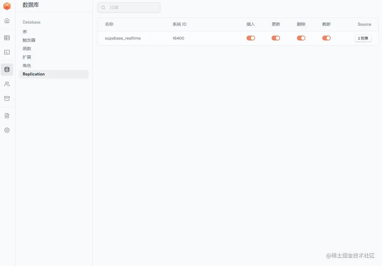This screenshot has width=382, height=266.
Task: Click the Source column header
Action: (364, 24)
